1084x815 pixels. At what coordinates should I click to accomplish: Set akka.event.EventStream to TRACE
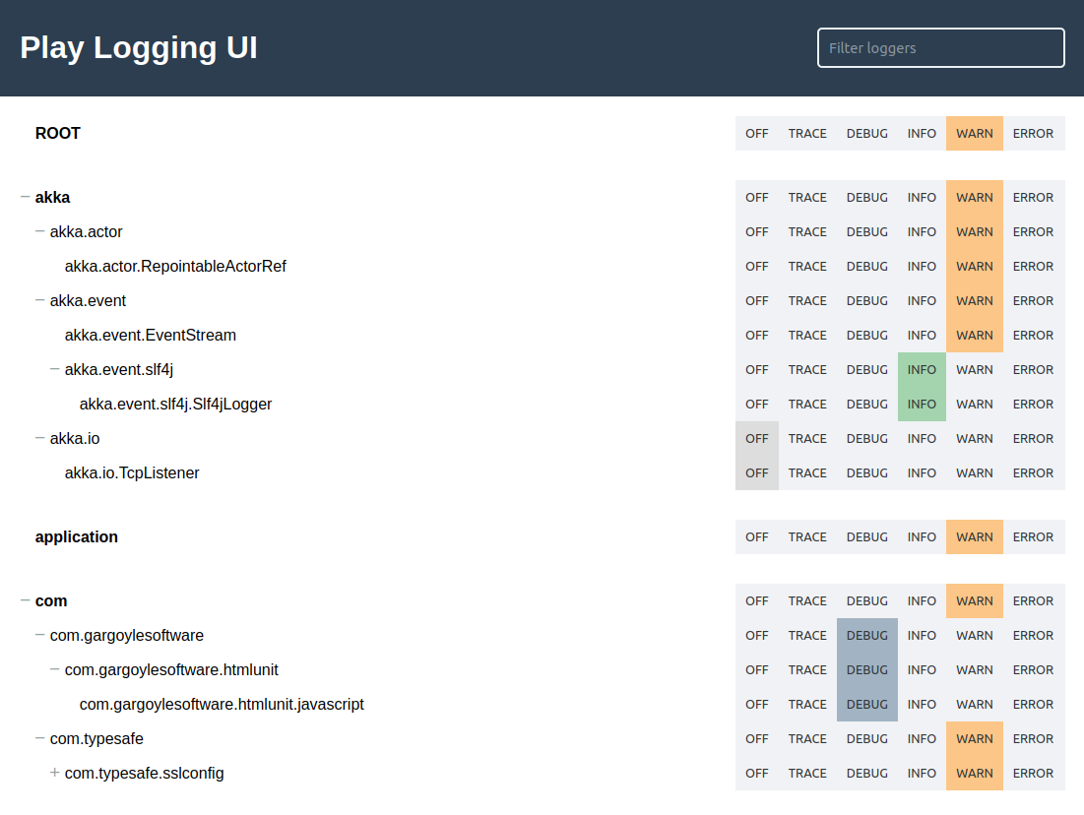coord(807,336)
